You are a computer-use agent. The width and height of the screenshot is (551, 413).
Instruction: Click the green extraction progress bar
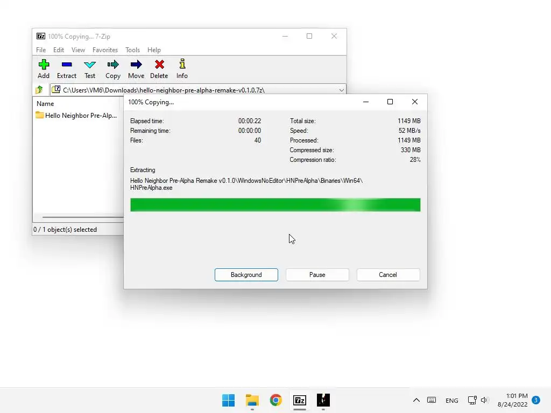click(275, 205)
